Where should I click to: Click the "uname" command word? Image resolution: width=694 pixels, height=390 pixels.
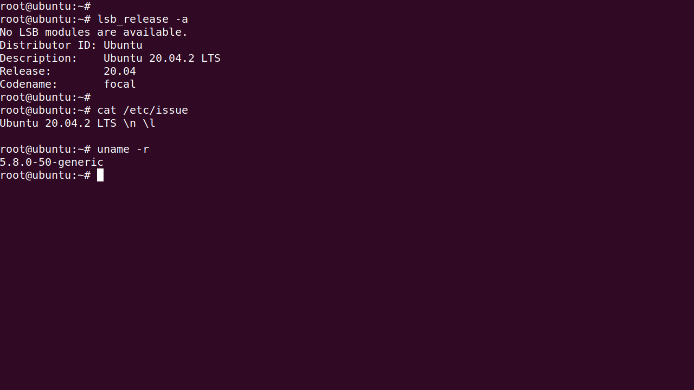tap(113, 149)
